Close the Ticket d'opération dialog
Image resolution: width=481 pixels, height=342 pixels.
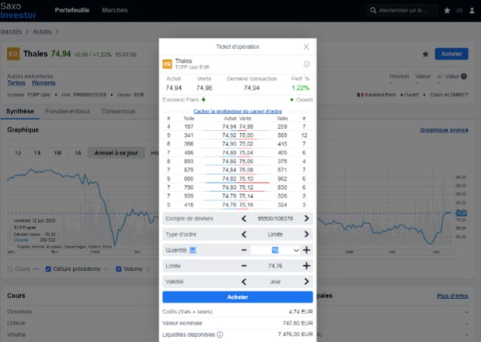pos(306,46)
